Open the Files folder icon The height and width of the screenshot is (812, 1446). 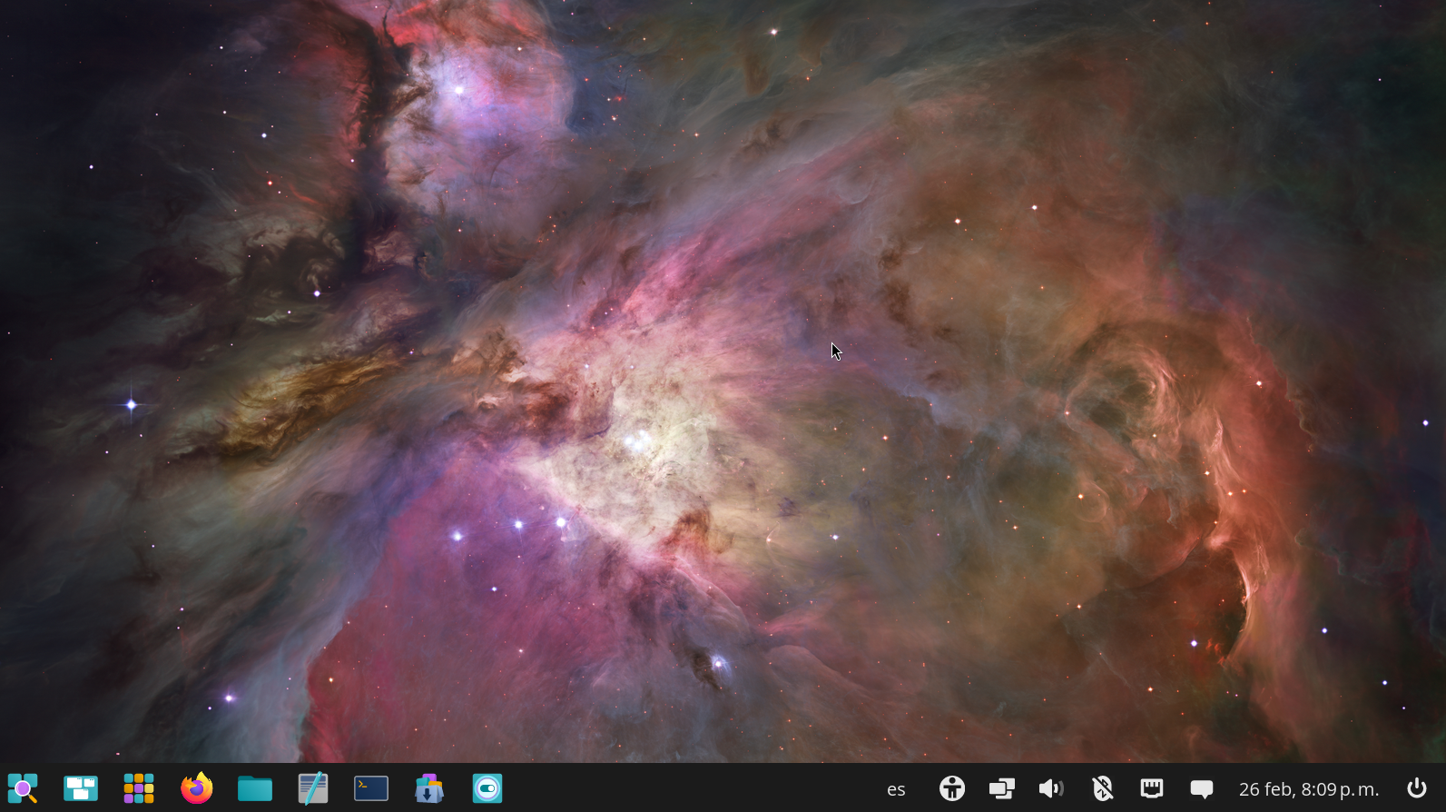point(255,788)
